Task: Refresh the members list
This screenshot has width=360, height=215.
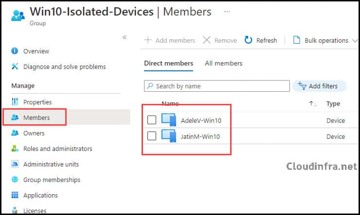Action: coord(261,40)
